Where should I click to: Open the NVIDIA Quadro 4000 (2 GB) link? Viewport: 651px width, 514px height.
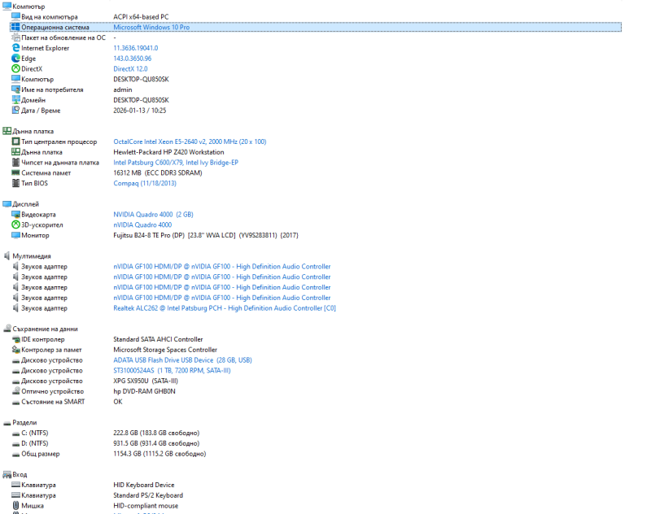(153, 214)
